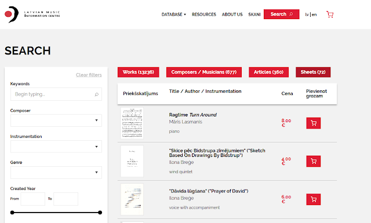Click 'wind quintet' instrumentation text

(181, 171)
